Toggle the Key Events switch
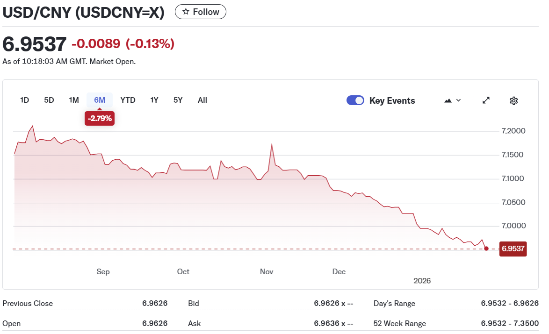The image size is (549, 334). click(355, 100)
